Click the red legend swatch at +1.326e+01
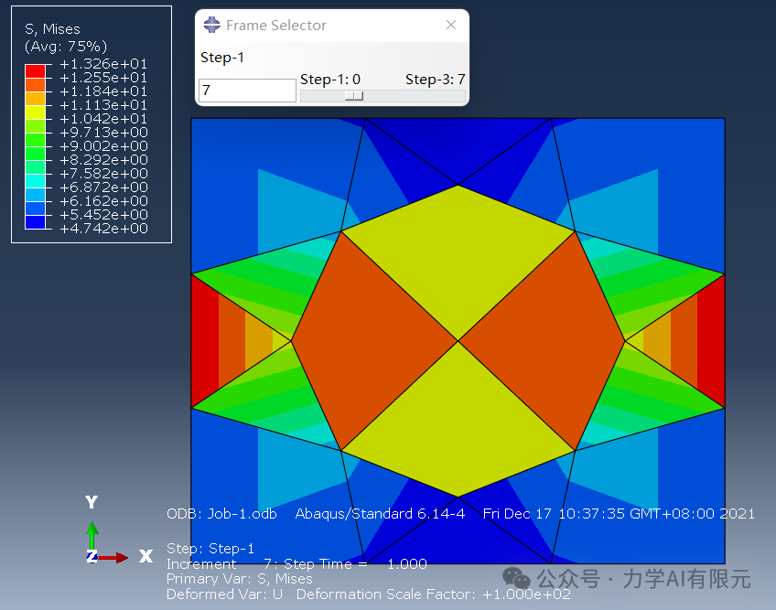The height and width of the screenshot is (610, 776). pos(35,71)
